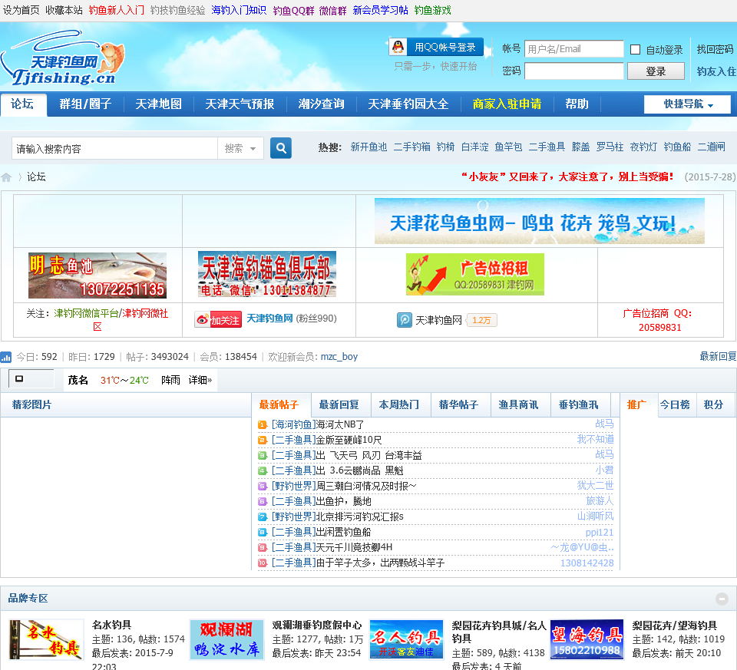The width and height of the screenshot is (737, 670).
Task: Click the 津钓网微信平台 link
Action: [86, 313]
